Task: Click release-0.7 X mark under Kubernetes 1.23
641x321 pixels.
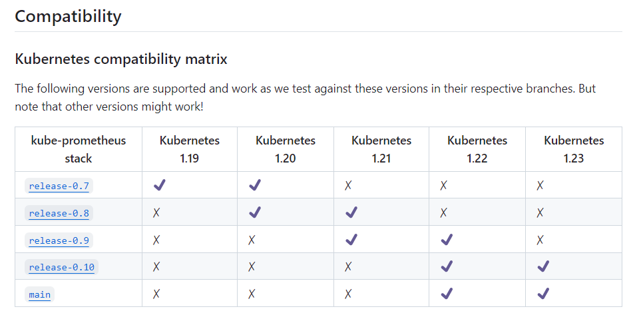Action: [540, 186]
